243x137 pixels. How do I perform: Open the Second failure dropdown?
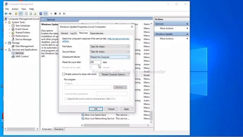pos(110,52)
